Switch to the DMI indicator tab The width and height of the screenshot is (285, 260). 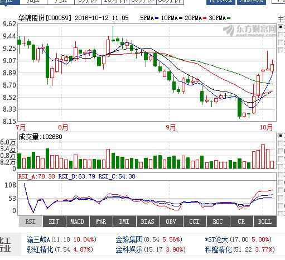(x=124, y=222)
